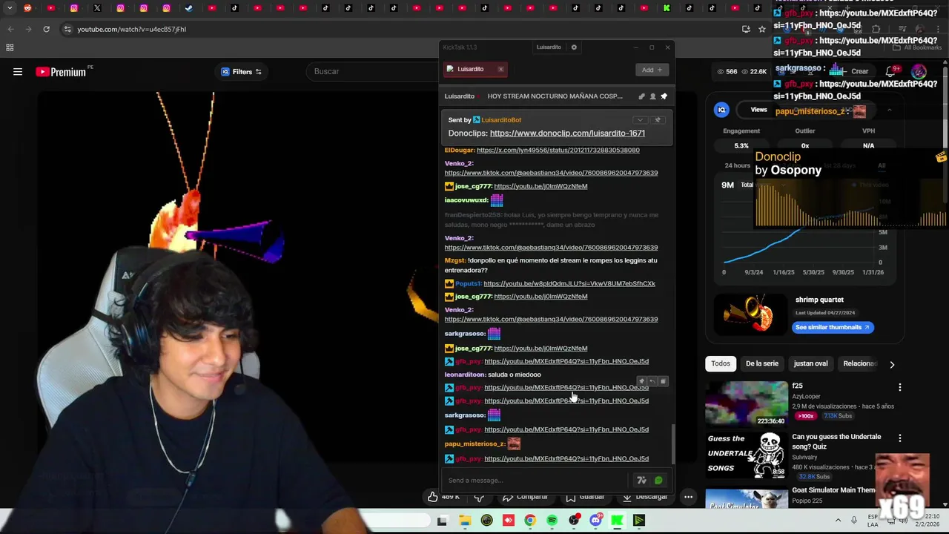Click the youtube.com address bar

point(400,29)
